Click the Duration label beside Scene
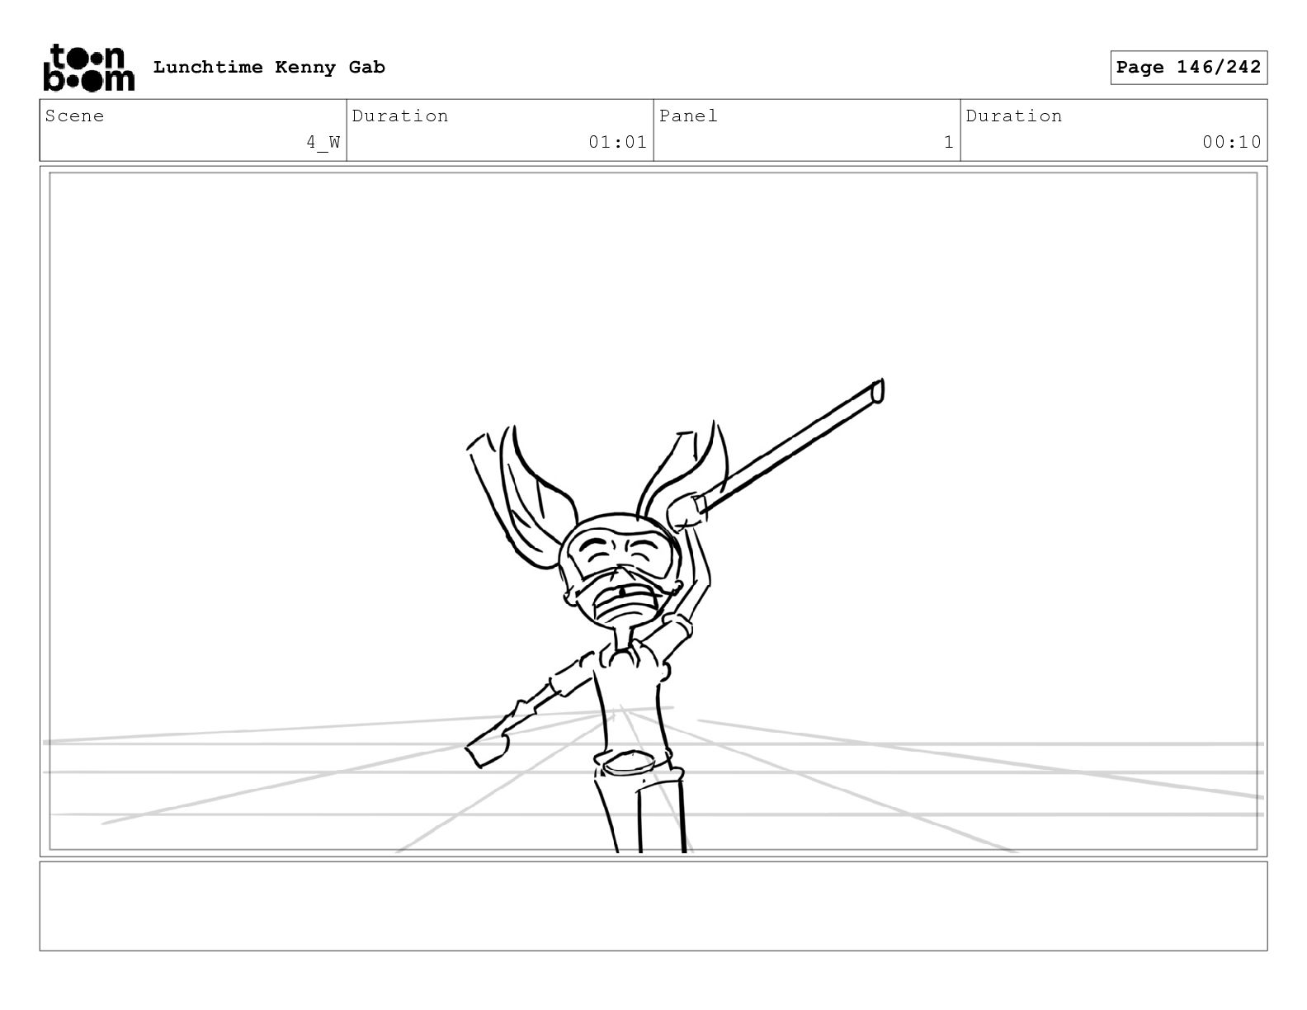 click(x=400, y=116)
